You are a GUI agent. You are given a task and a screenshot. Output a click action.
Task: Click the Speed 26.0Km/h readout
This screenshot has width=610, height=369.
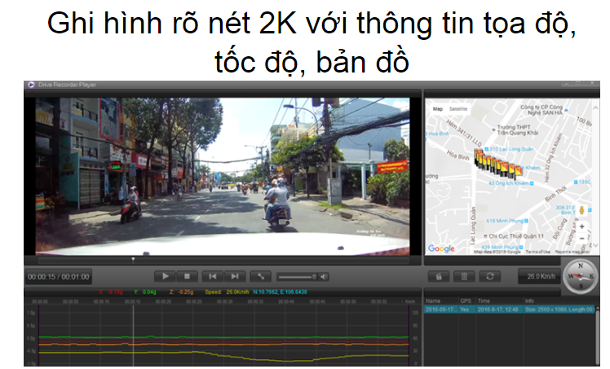227,292
